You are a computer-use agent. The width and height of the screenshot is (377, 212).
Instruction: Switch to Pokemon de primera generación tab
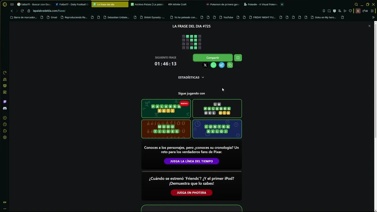223,4
